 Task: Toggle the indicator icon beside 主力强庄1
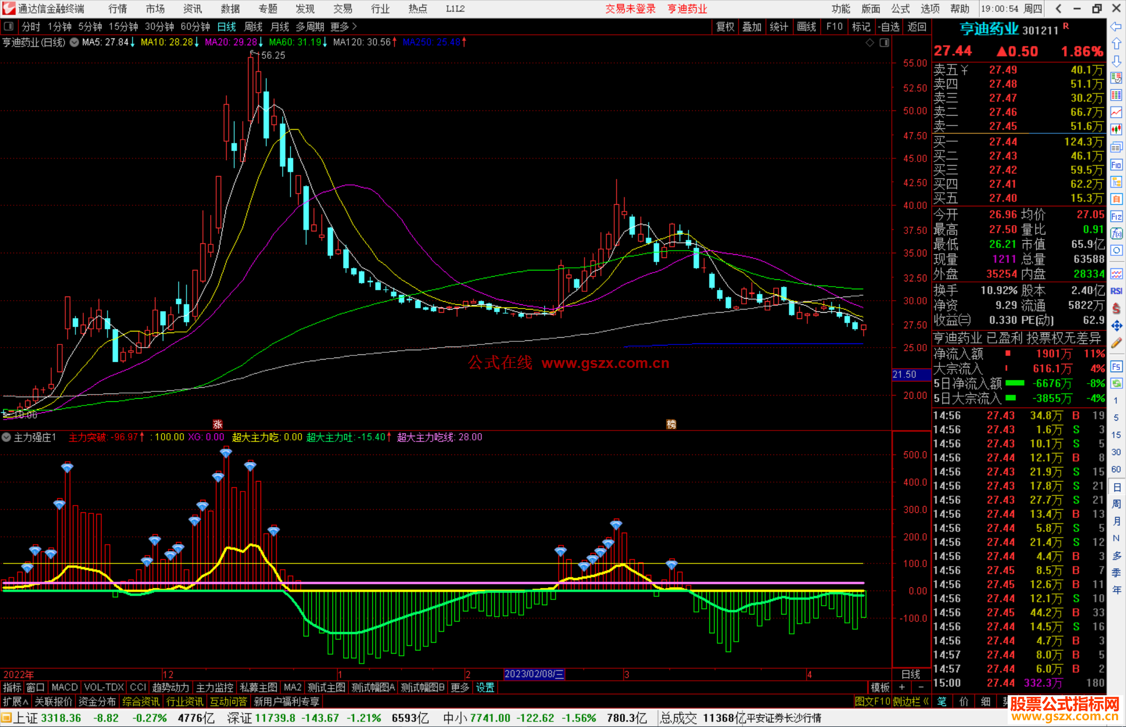coord(7,437)
